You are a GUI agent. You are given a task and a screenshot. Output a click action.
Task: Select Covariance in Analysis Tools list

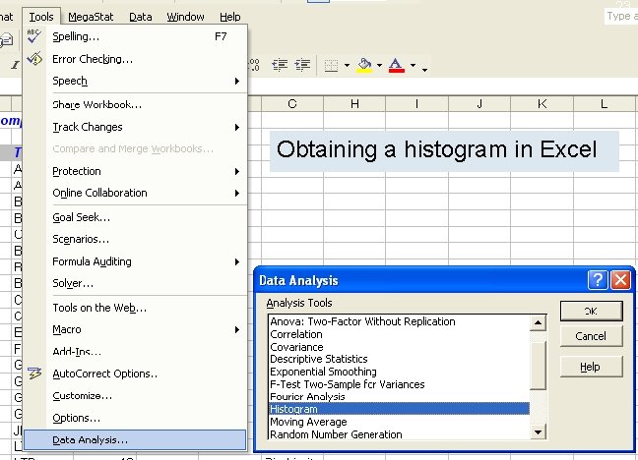(399, 347)
